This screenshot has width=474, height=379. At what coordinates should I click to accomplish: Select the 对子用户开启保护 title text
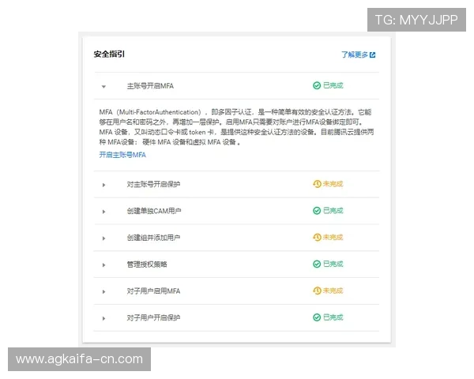(153, 317)
